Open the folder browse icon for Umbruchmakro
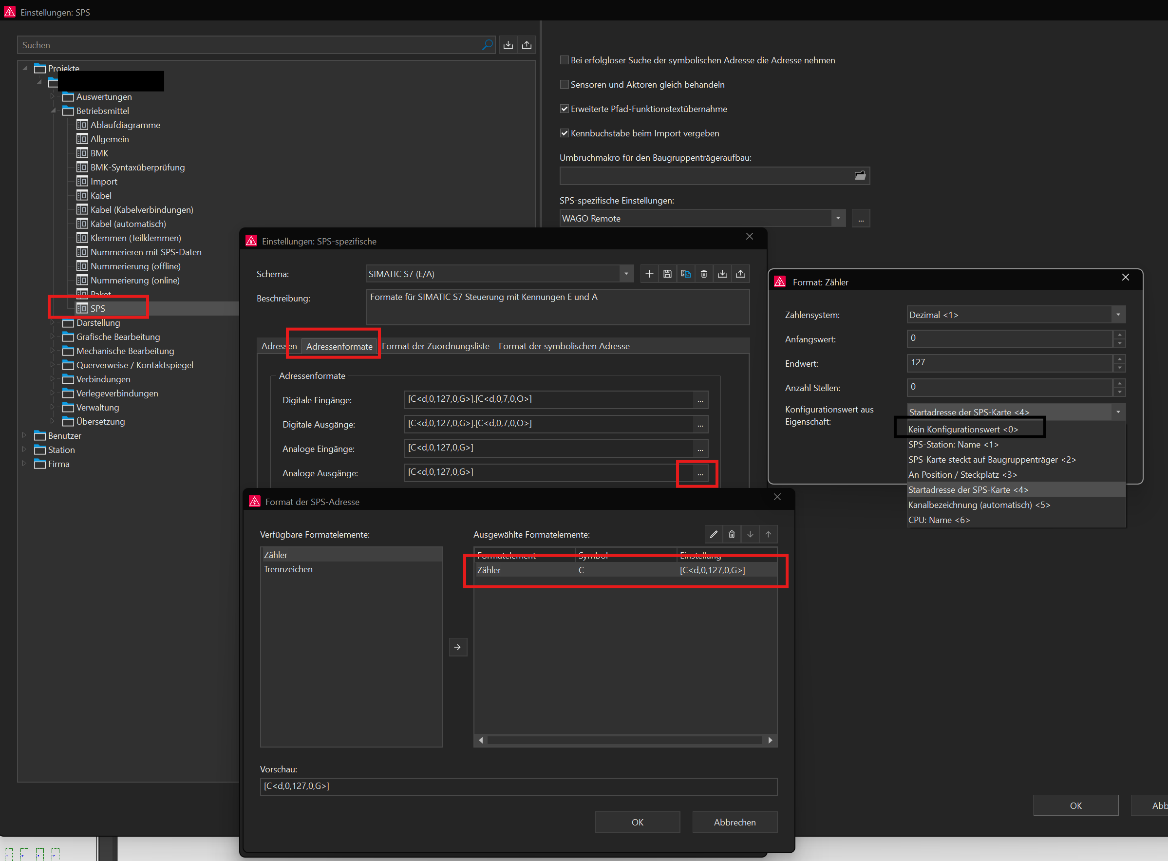 860,176
